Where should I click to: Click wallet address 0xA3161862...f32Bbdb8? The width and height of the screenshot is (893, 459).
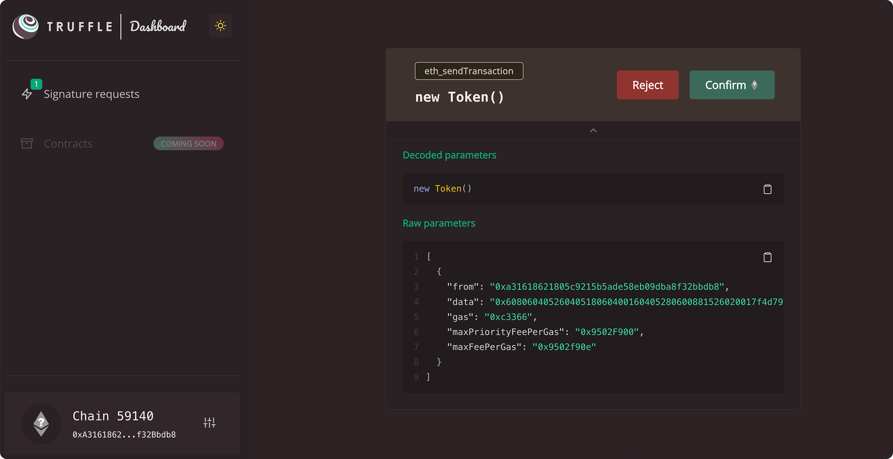(124, 435)
